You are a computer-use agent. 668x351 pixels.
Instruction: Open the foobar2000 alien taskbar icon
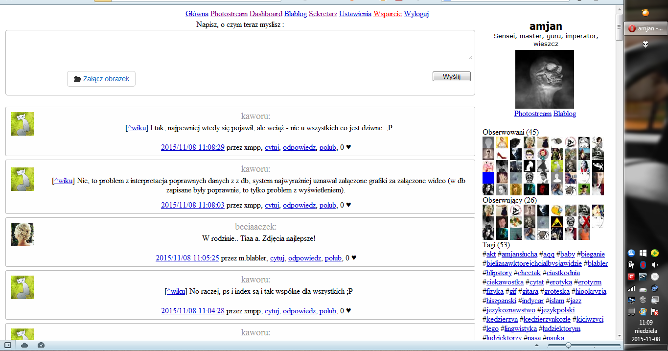(645, 44)
